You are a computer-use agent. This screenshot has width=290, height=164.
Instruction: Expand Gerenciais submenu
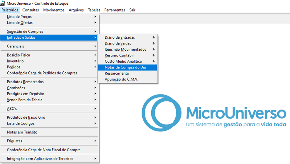point(49,46)
